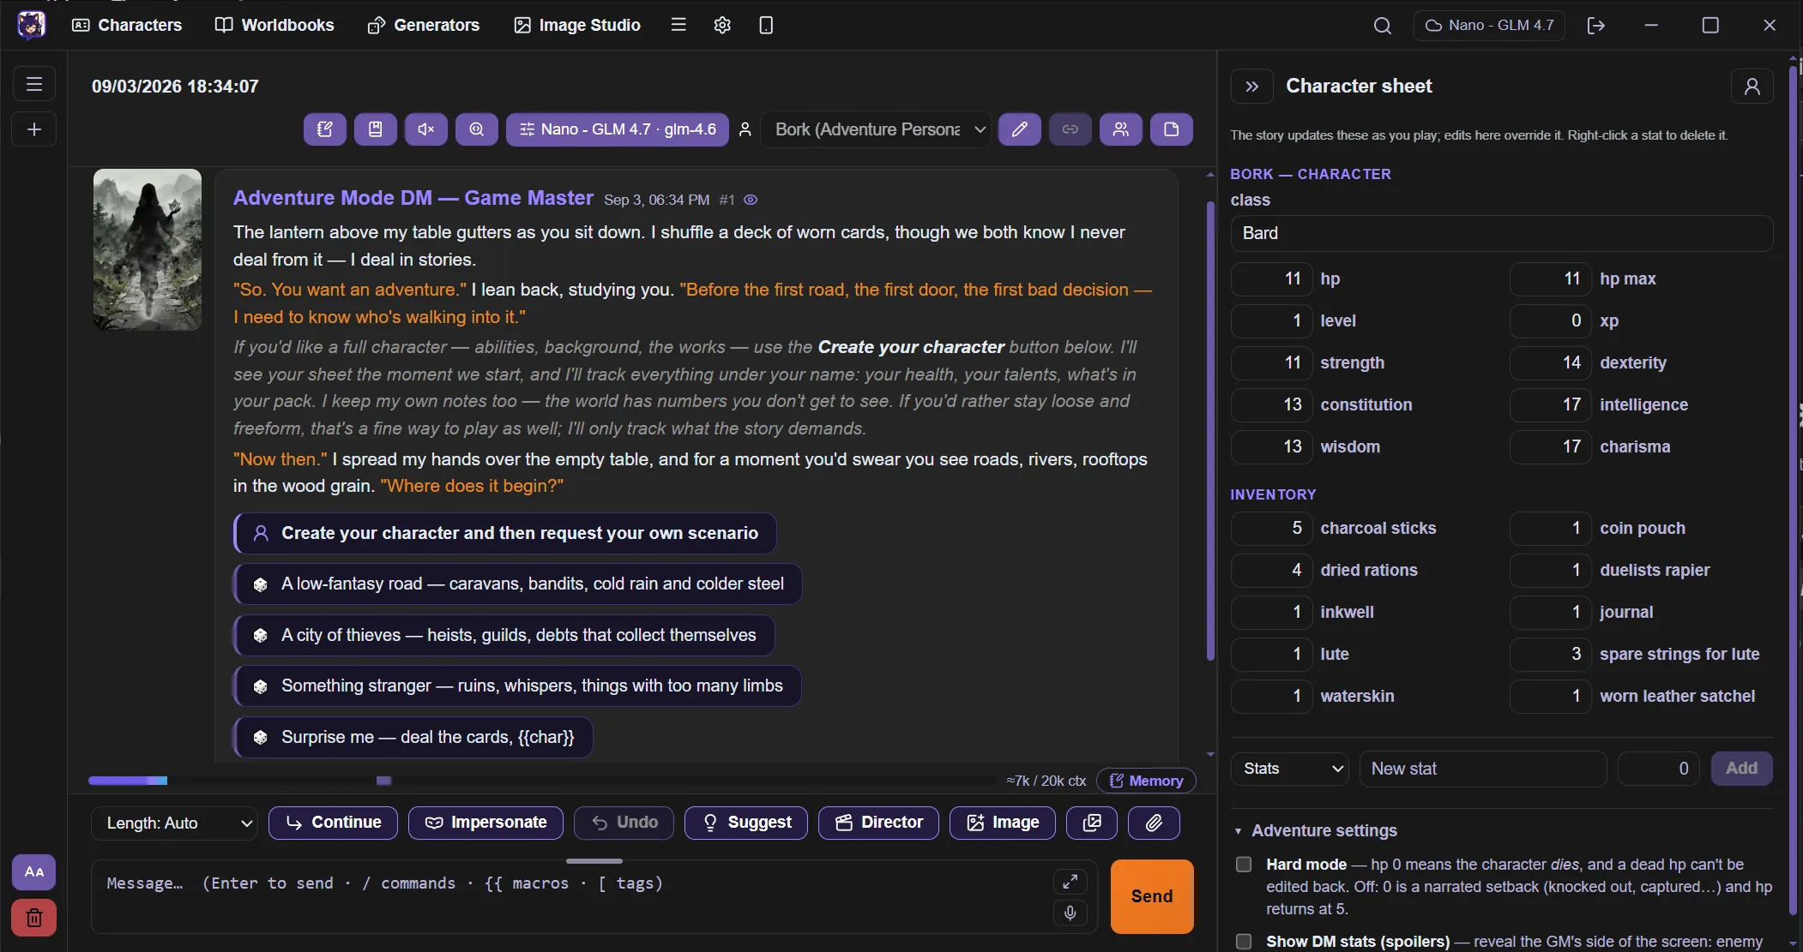Viewport: 1803px width, 952px height.
Task: Open Nano - GLM 4.7 provider selector
Action: 1489,26
